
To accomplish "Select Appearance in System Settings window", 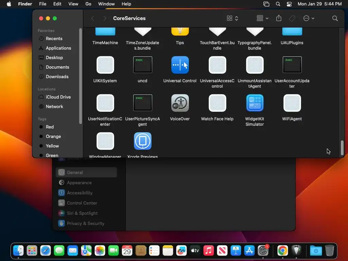I will pyautogui.click(x=86, y=182).
